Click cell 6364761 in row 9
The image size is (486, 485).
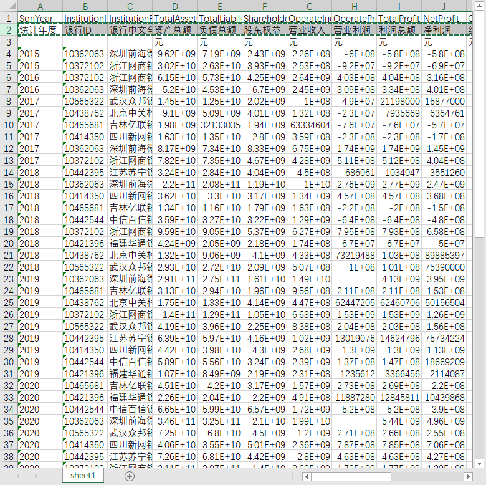444,113
